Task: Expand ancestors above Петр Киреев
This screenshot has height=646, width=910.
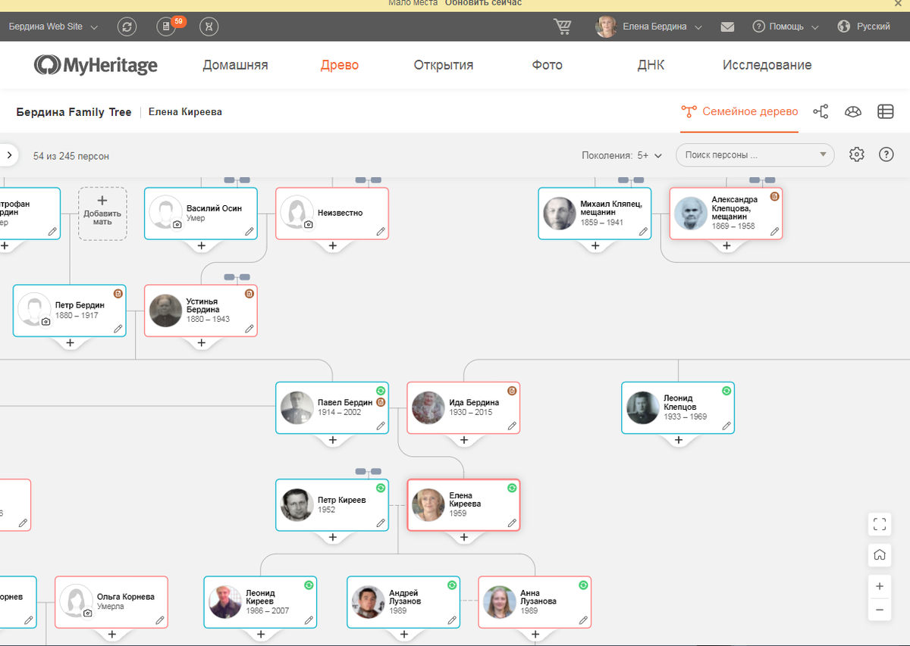Action: [368, 471]
